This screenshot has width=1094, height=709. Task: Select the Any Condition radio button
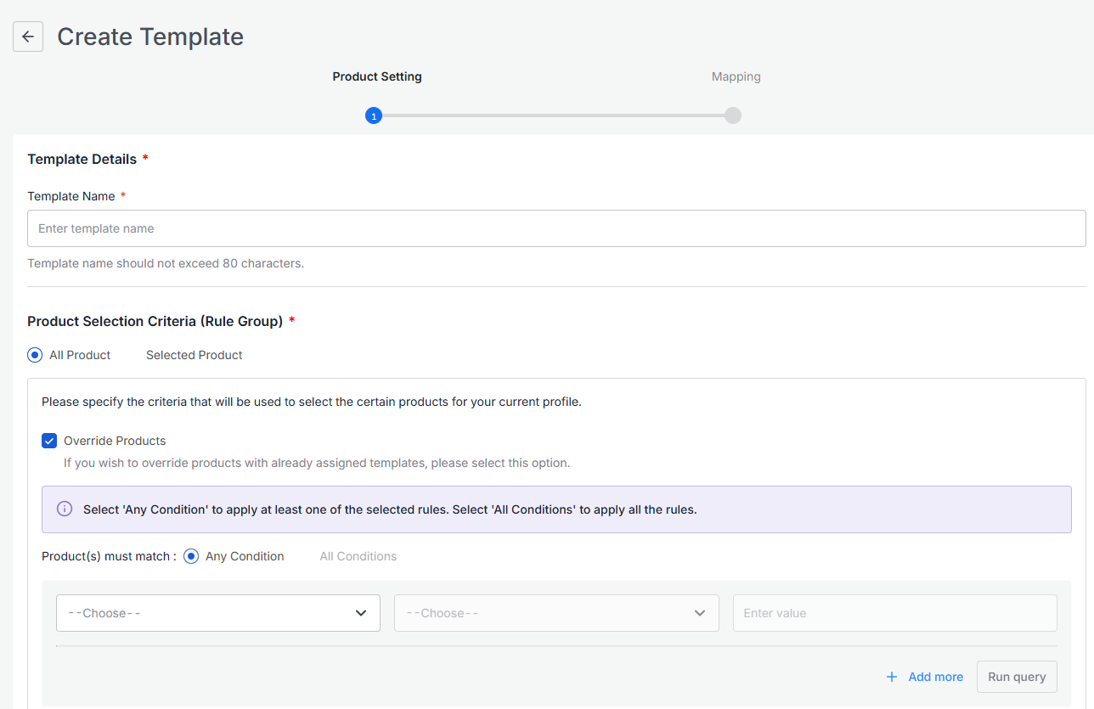(191, 556)
